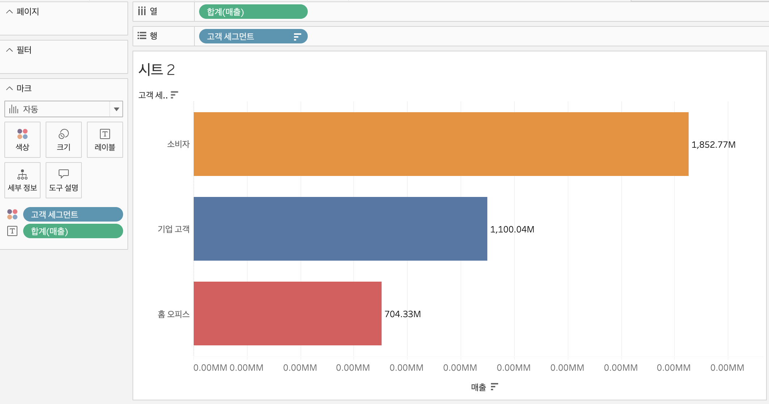The height and width of the screenshot is (404, 769).
Task: Open the 크기 (Size) marks card
Action: [64, 140]
